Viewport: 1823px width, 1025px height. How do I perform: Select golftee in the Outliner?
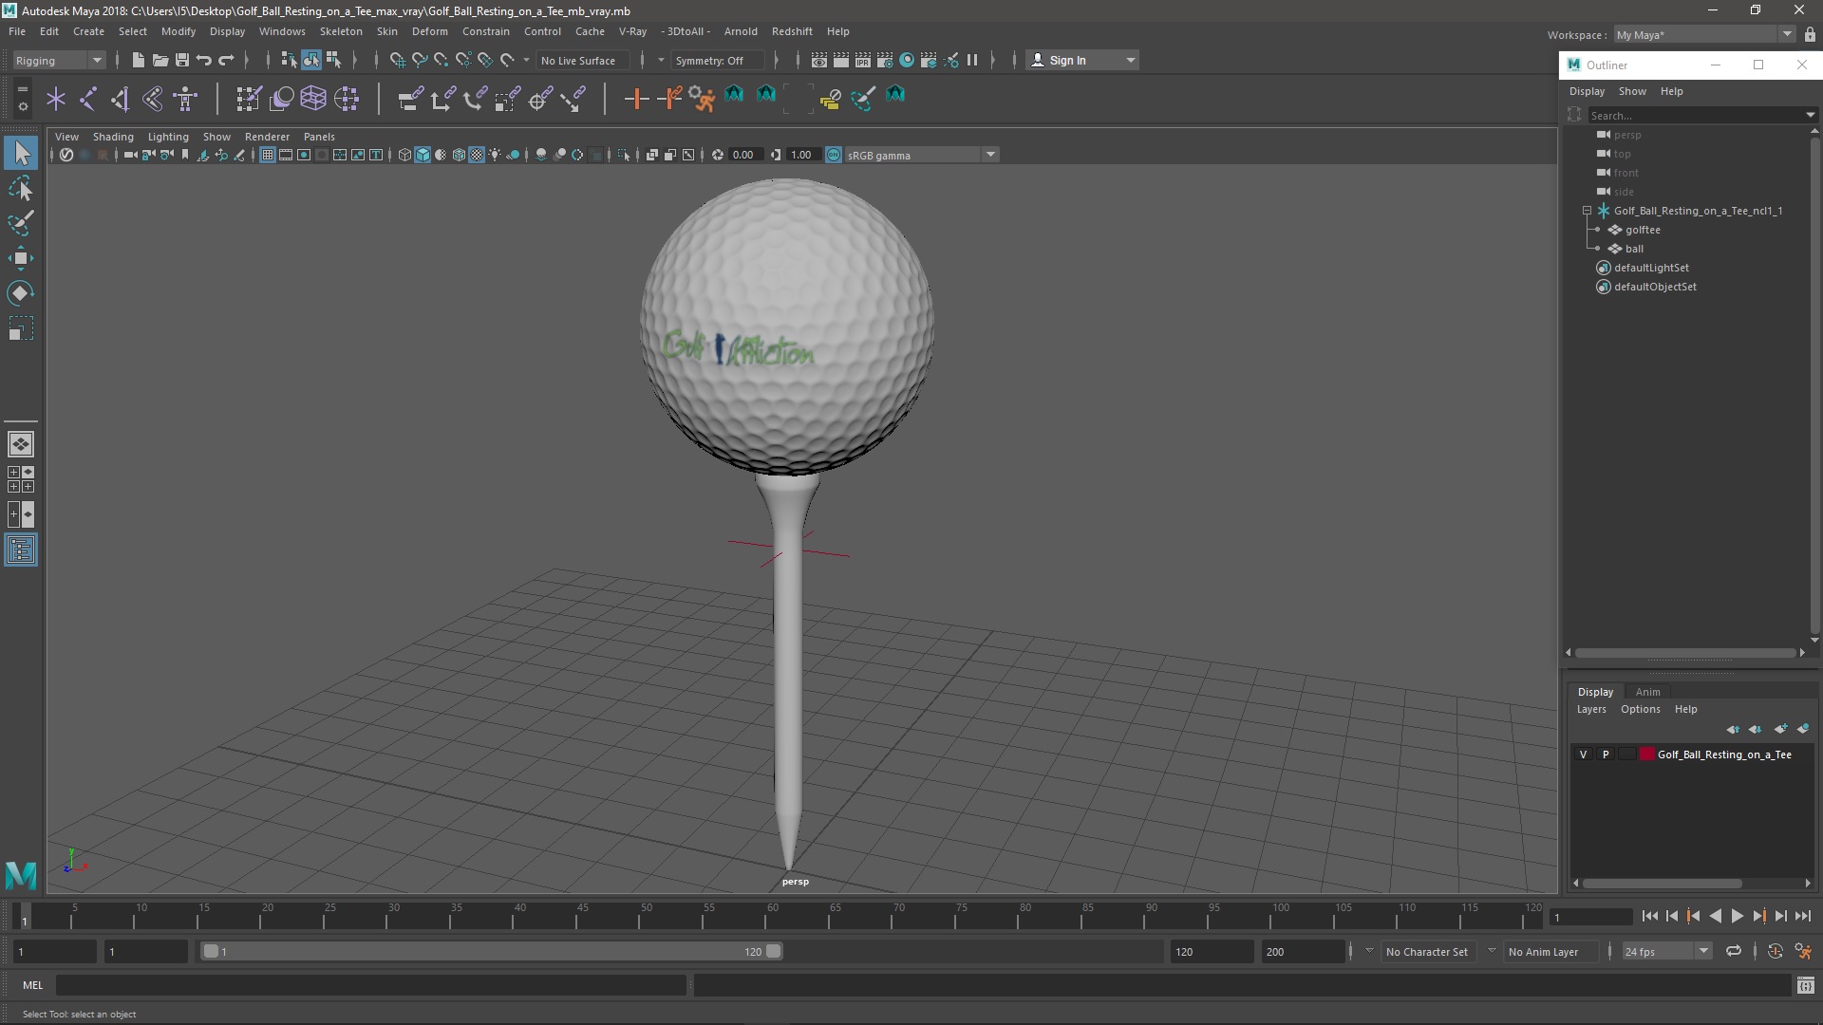(1643, 230)
